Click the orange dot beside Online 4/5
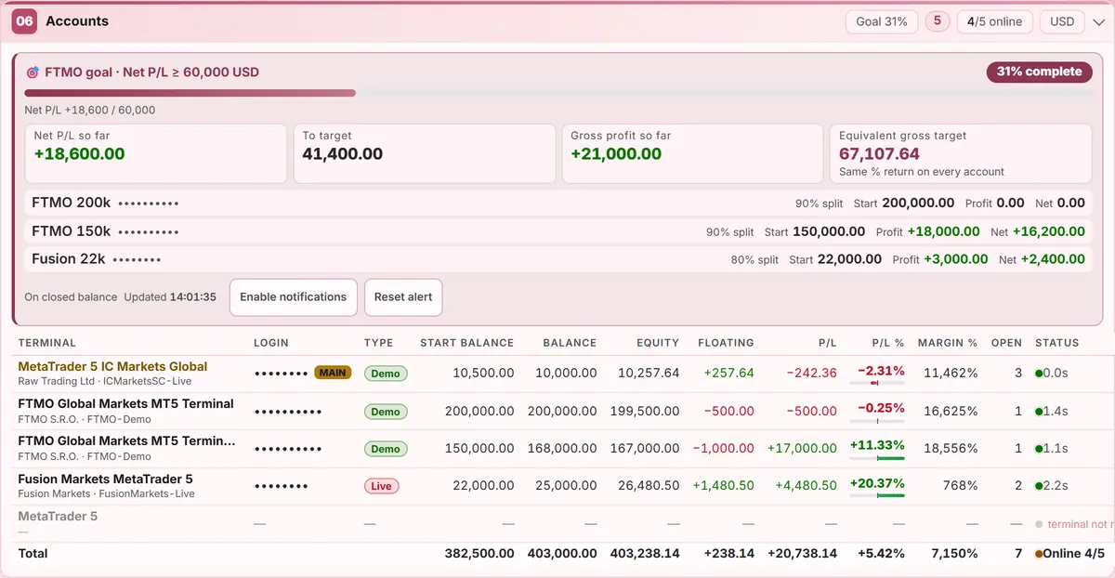 [1039, 554]
